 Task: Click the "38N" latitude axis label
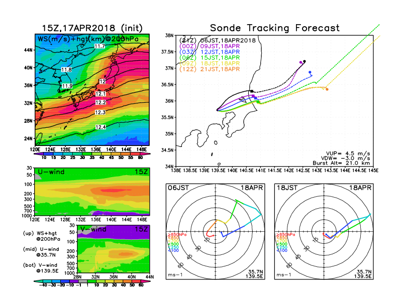point(169,36)
